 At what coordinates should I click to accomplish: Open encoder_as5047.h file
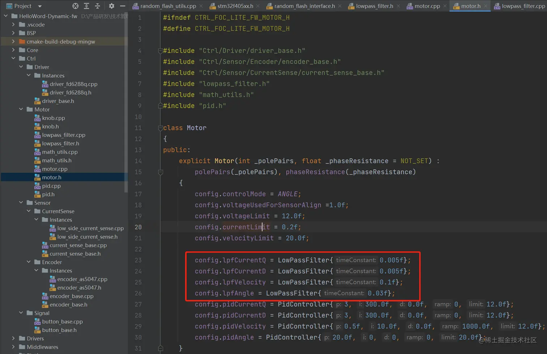point(79,288)
